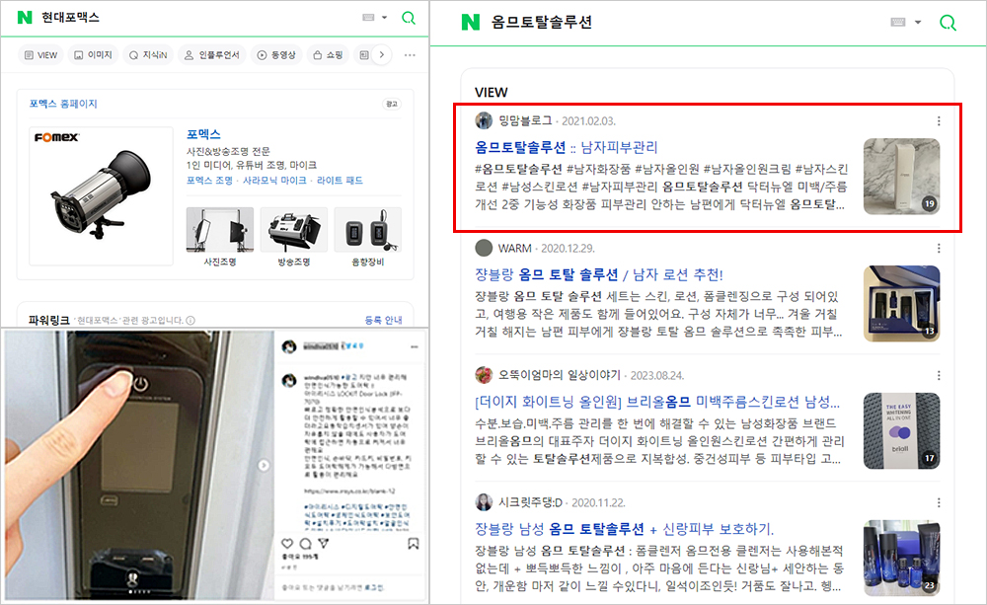Viewport: 987px width, 605px height.
Task: Open 음향장비 product thumbnail
Action: coord(367,230)
